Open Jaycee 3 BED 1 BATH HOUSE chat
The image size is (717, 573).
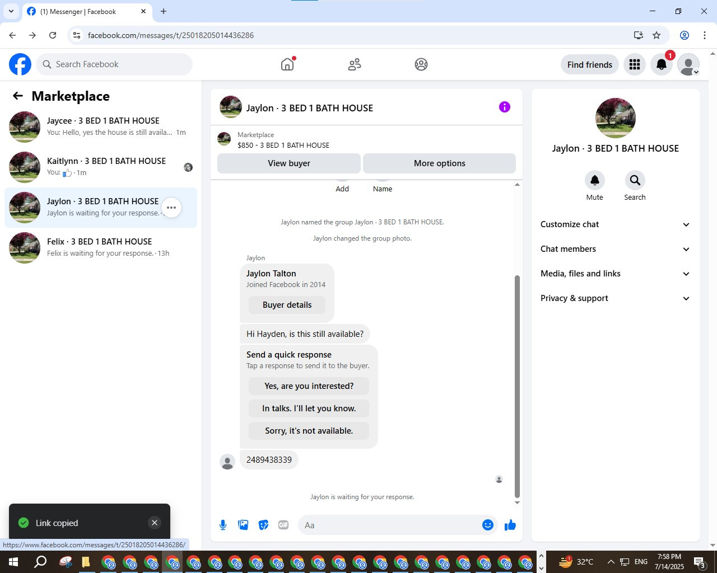point(101,127)
